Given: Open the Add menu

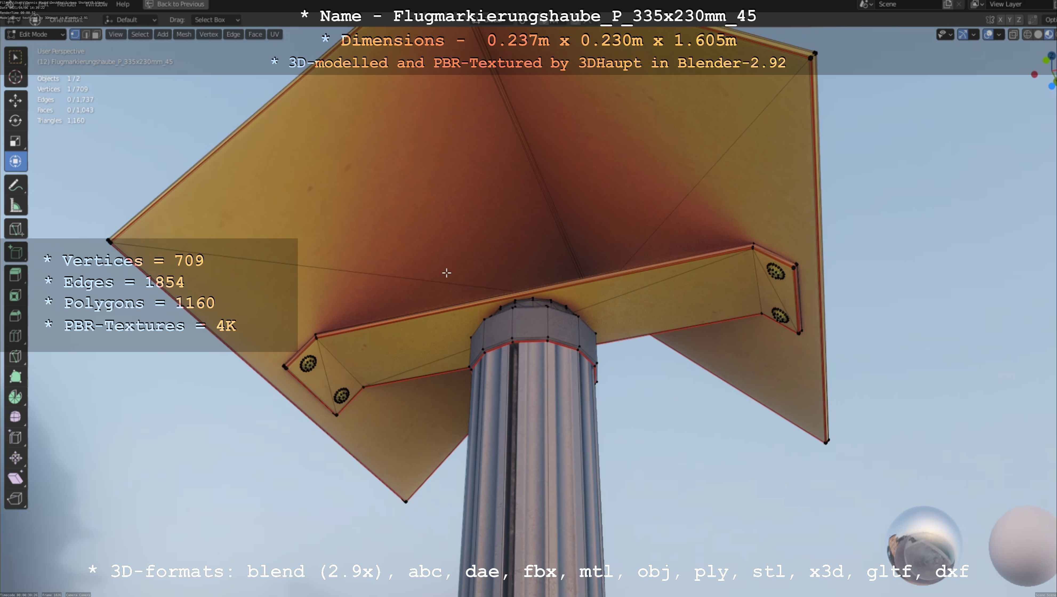Looking at the screenshot, I should [163, 34].
